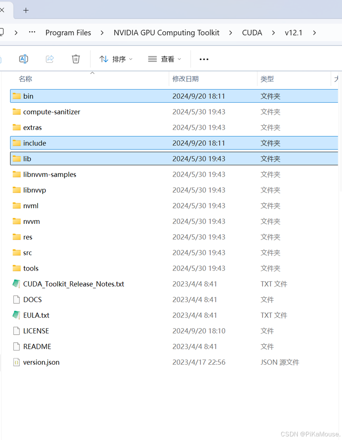Click the tools folder icon

17,268
